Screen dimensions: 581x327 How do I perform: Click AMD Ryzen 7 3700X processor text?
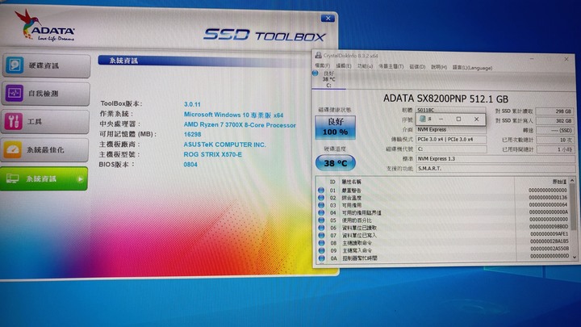pos(240,125)
